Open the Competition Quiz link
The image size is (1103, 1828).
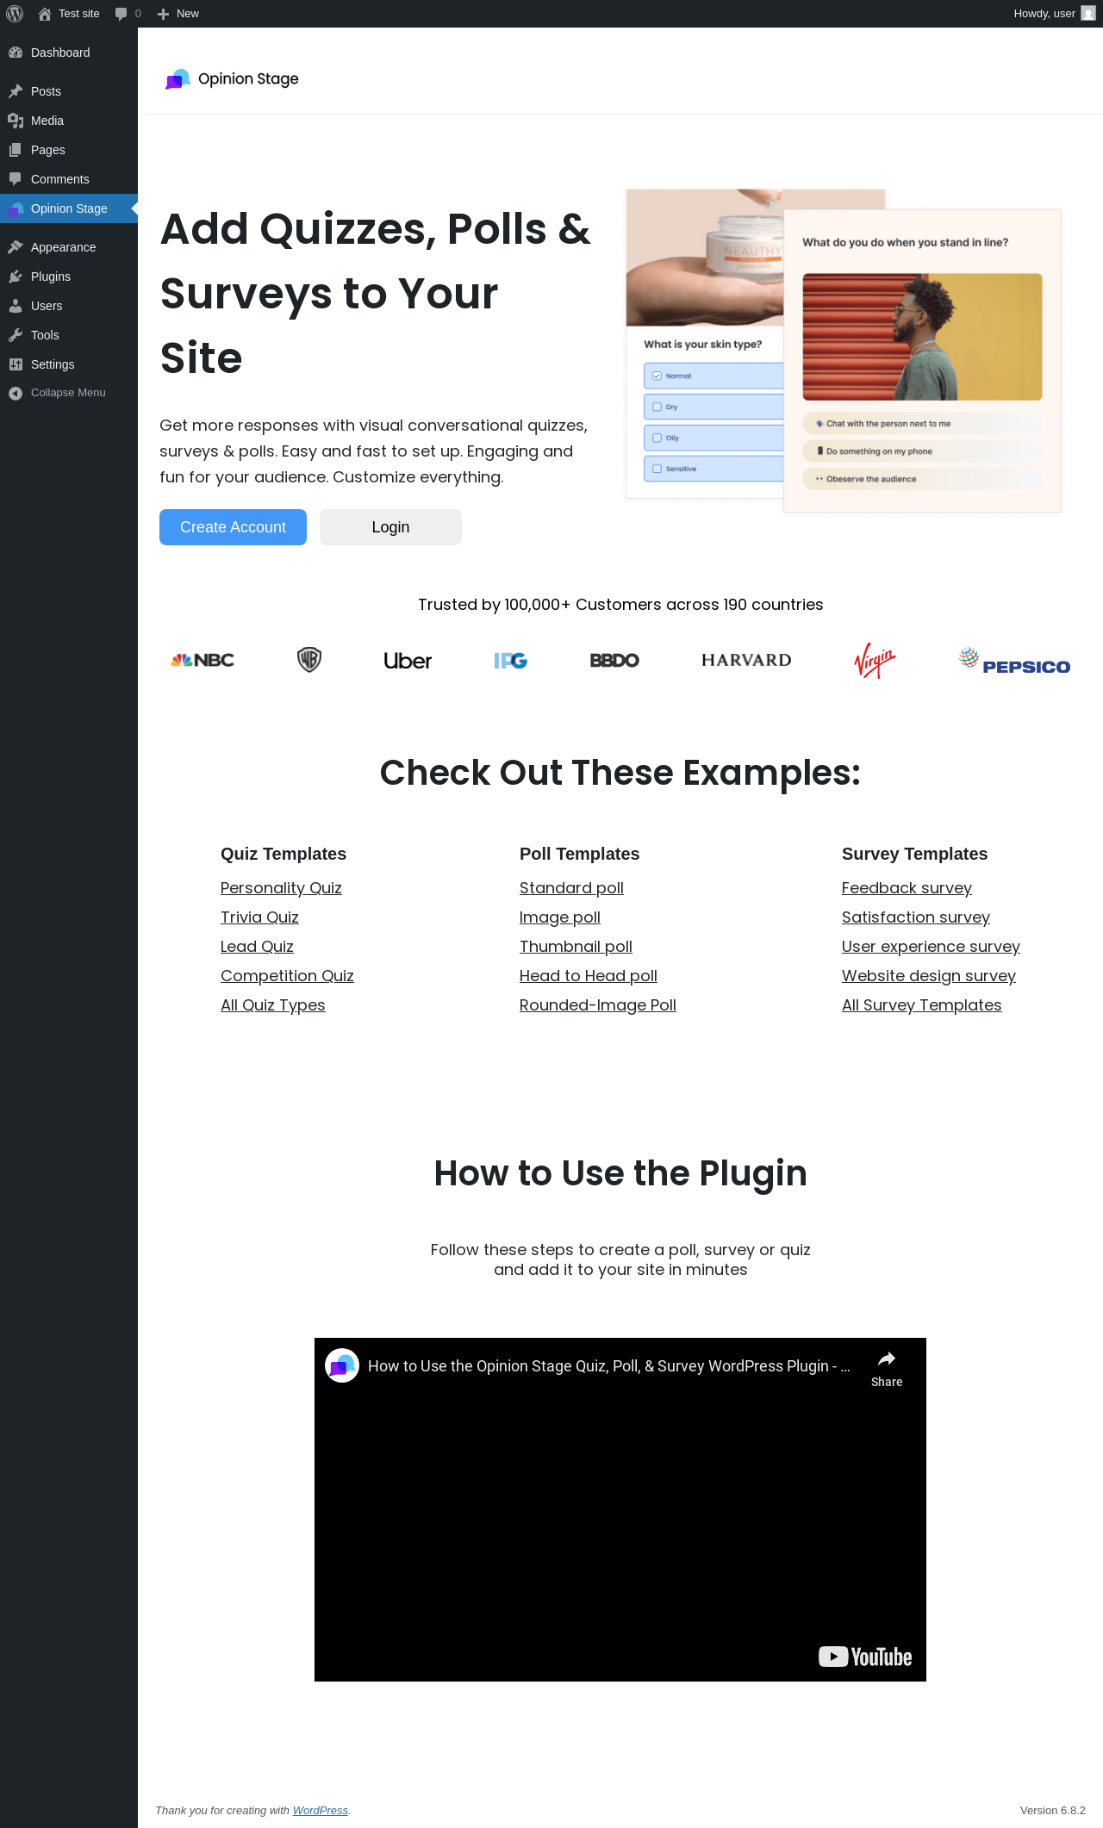[287, 976]
